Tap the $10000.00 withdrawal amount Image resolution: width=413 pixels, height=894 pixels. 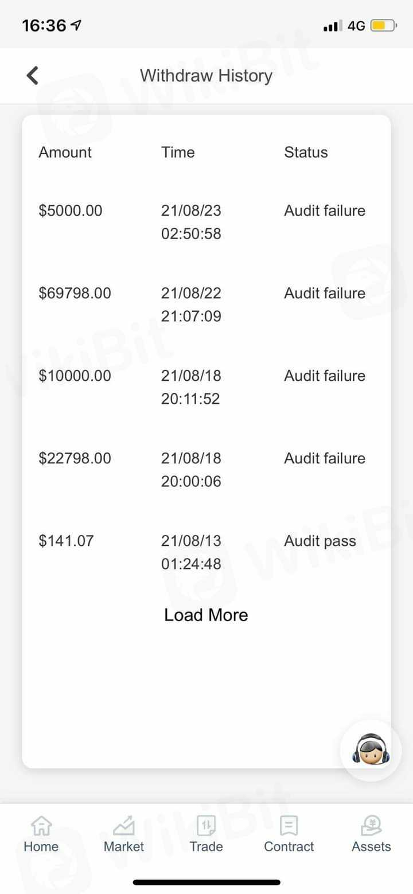(75, 376)
